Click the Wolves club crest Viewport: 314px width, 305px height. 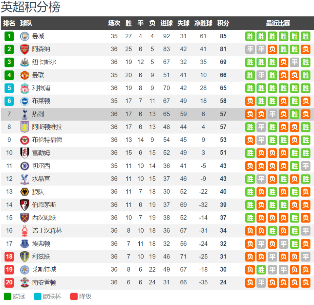pos(25,192)
